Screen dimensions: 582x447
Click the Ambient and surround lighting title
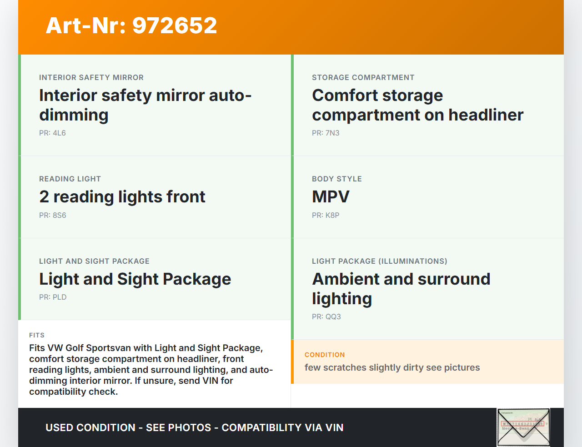click(x=401, y=289)
